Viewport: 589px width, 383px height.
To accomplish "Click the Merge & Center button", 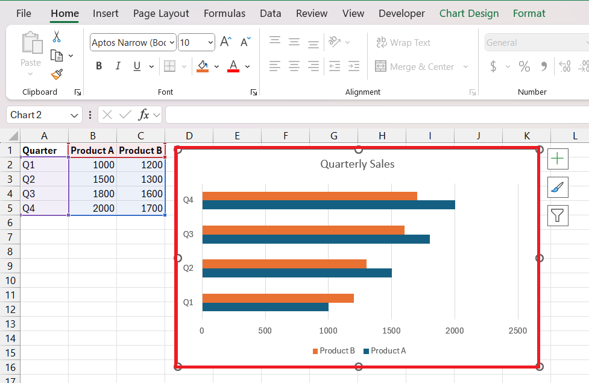I will (x=415, y=67).
